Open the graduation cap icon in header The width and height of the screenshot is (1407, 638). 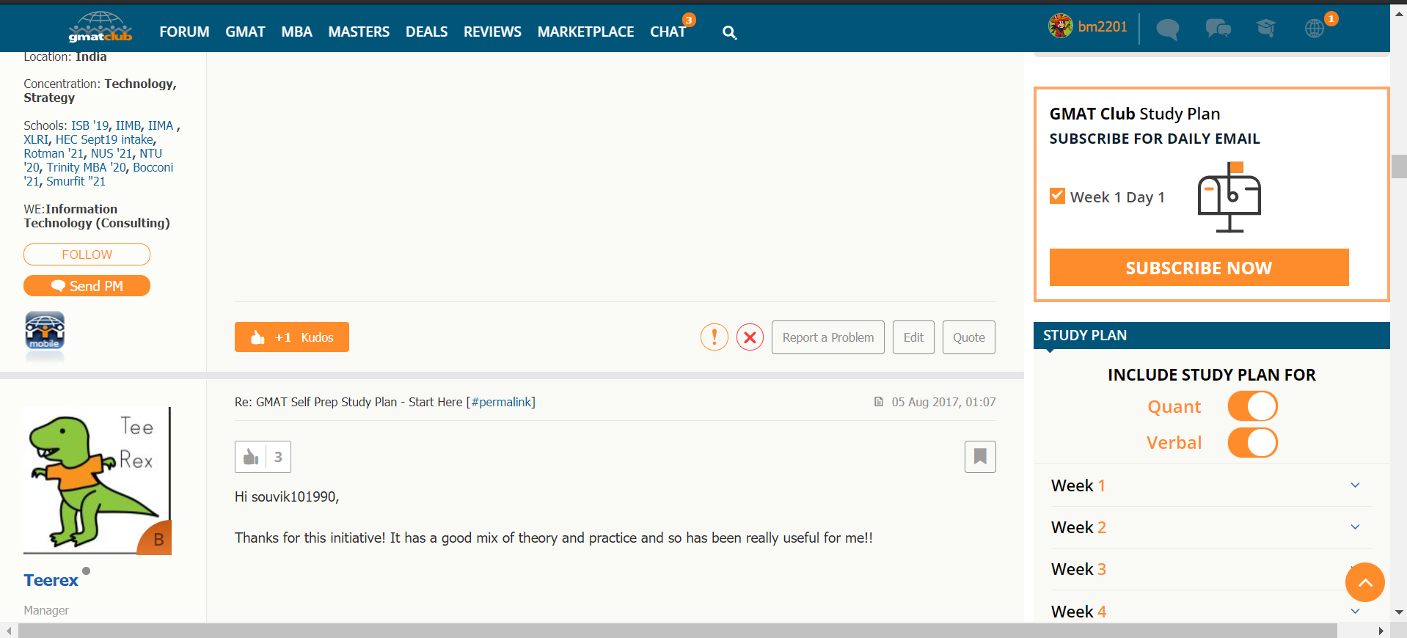coord(1265,29)
